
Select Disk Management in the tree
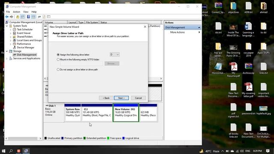pyautogui.click(x=27, y=55)
